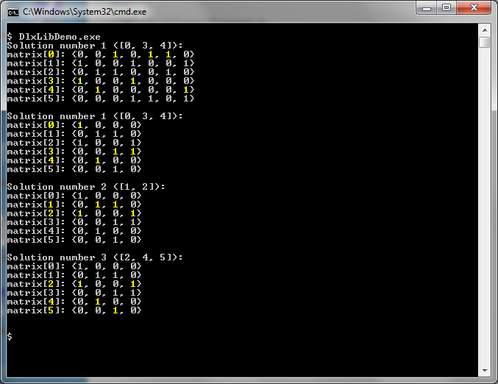Click line "matrix[0]: {0, 0, 1, 0, 1, 1, 0}"
This screenshot has height=384, width=498.
point(100,54)
